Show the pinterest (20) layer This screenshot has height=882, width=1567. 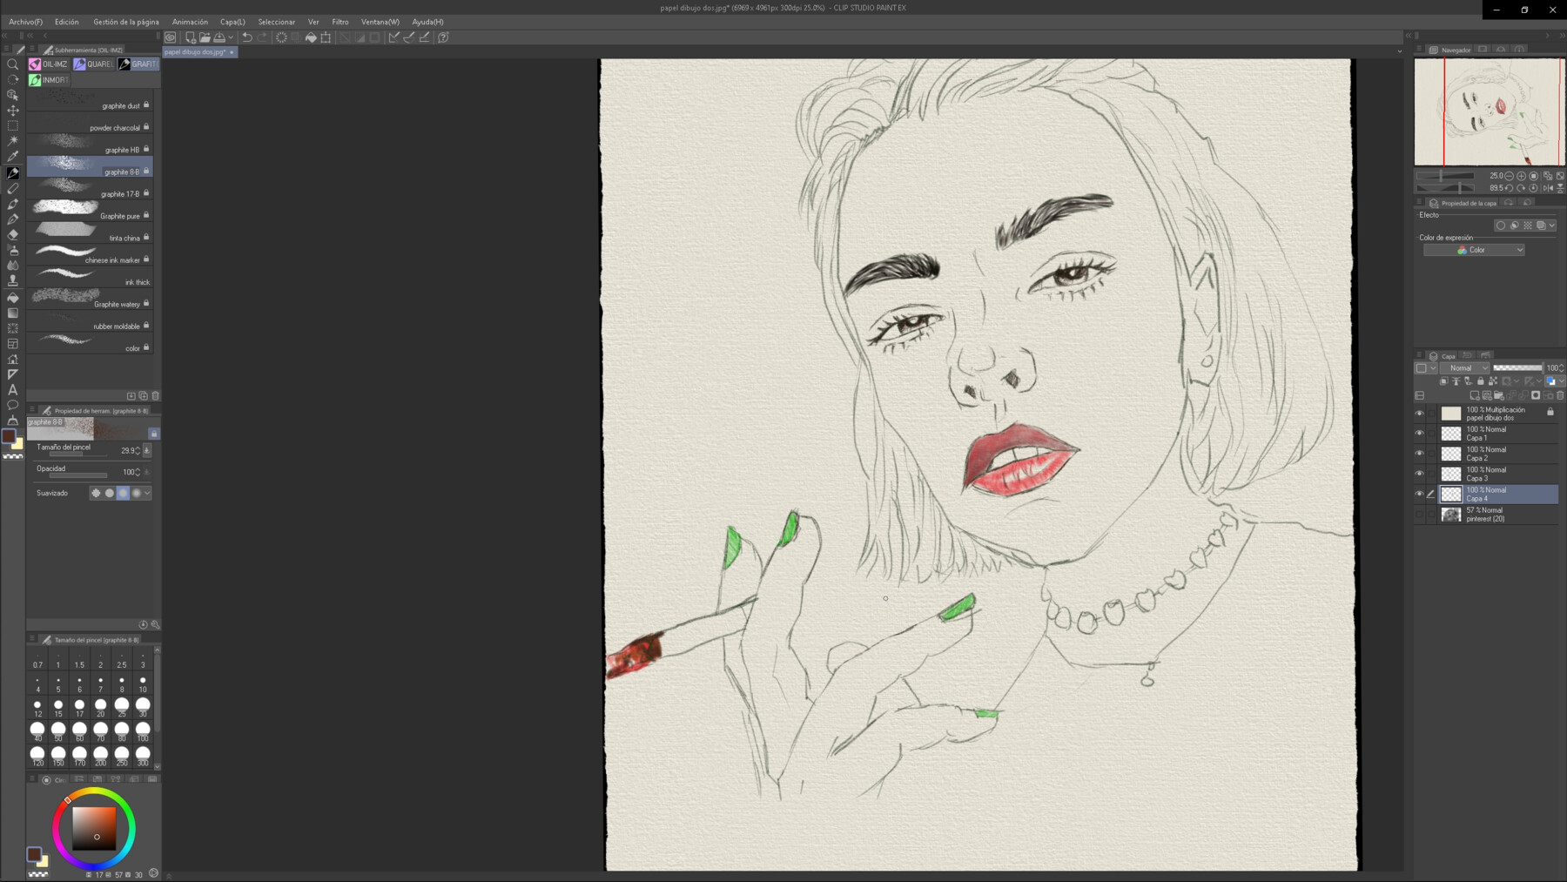click(1419, 512)
